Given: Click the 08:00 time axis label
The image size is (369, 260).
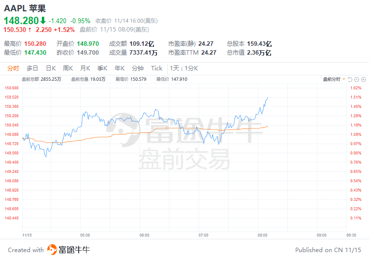Looking at the screenshot, I should (262, 235).
